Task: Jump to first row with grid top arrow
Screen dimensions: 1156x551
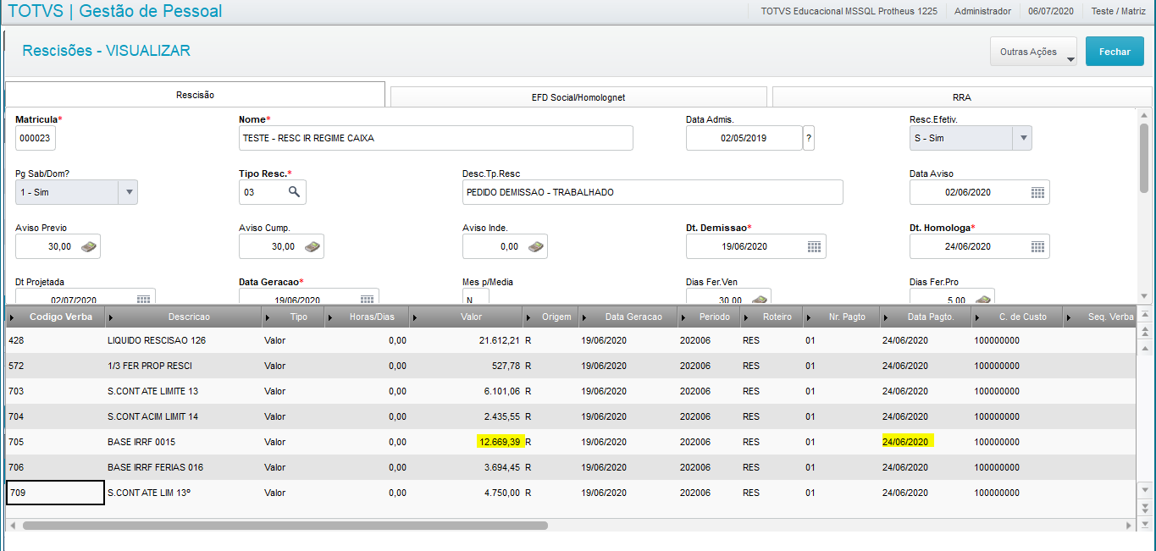Action: point(1145,314)
